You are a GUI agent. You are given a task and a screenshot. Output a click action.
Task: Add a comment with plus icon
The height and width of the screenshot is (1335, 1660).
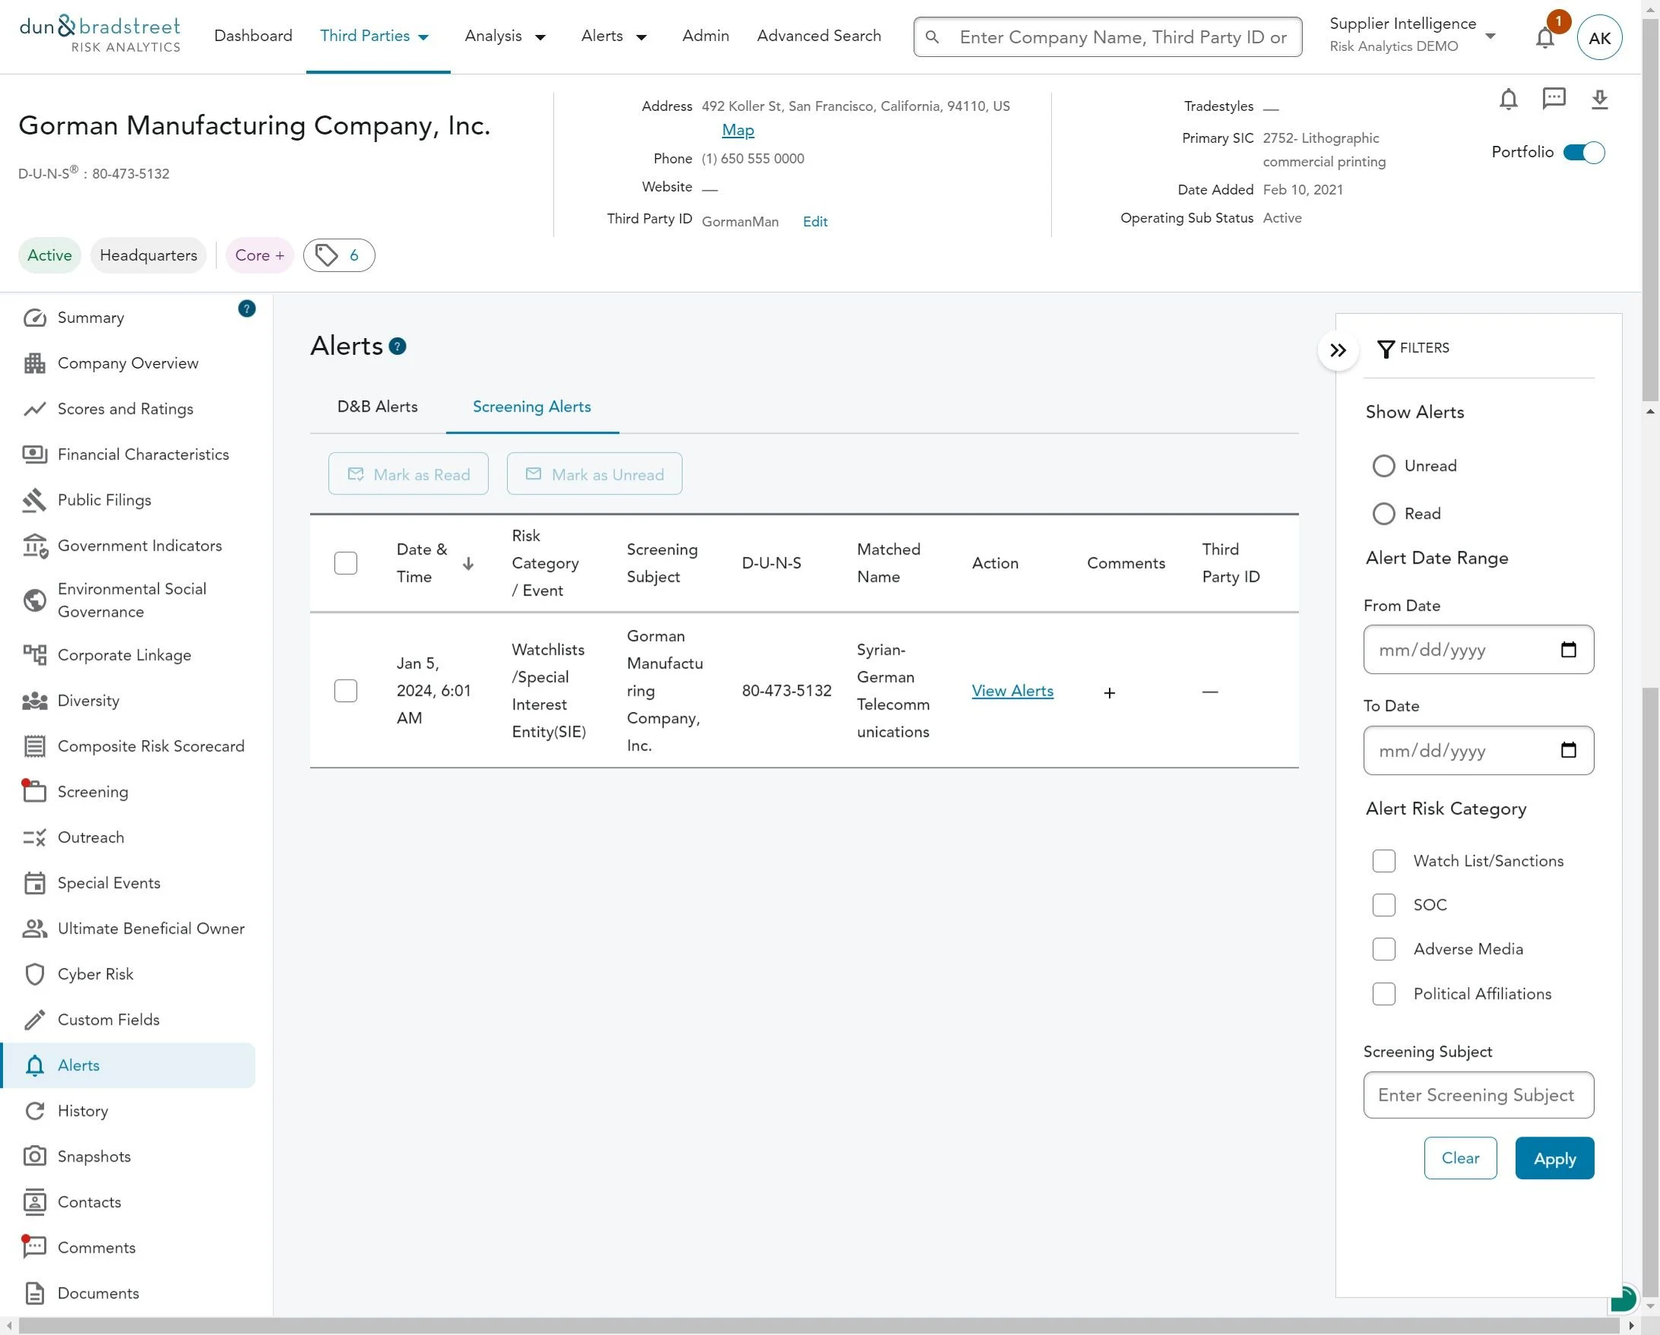1109,692
